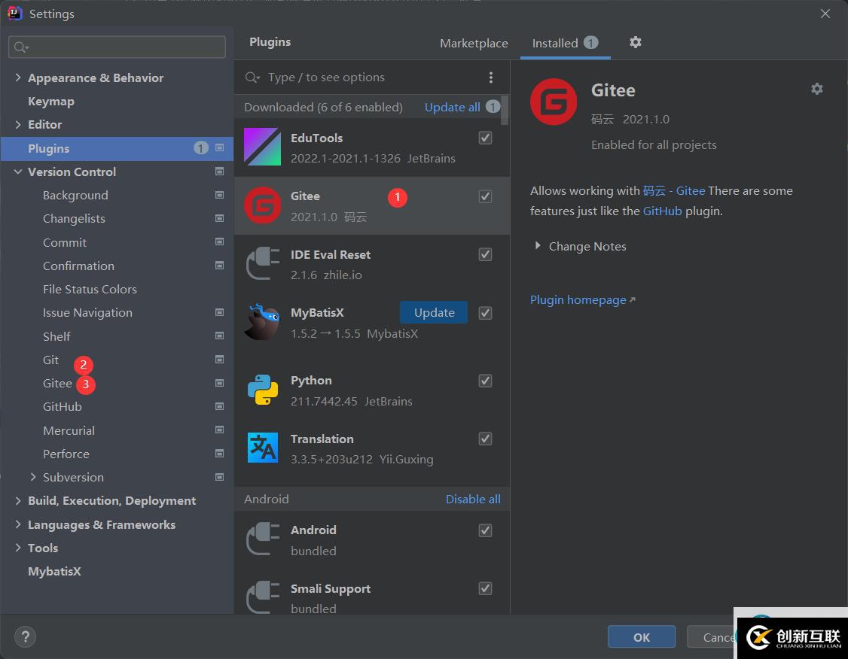Toggle the Smali Support checkbox
The width and height of the screenshot is (848, 659).
point(485,588)
